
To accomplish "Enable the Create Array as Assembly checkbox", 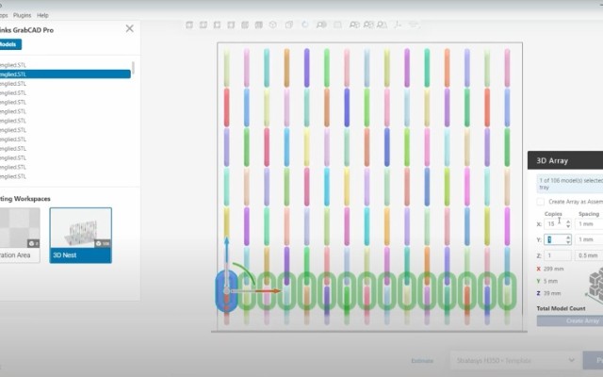I will tap(540, 202).
